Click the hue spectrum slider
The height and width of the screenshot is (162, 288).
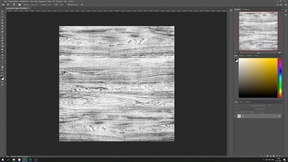tap(280, 78)
